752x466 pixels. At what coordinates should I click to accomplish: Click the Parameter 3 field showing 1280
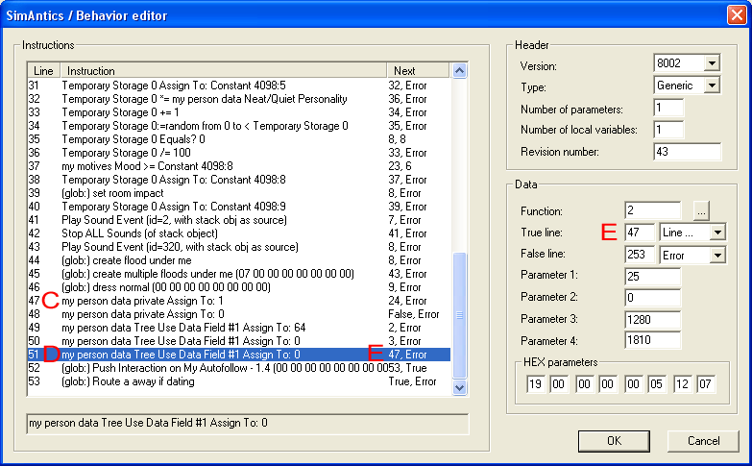653,320
